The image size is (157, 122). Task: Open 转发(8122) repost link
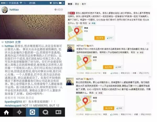(x=125, y=73)
